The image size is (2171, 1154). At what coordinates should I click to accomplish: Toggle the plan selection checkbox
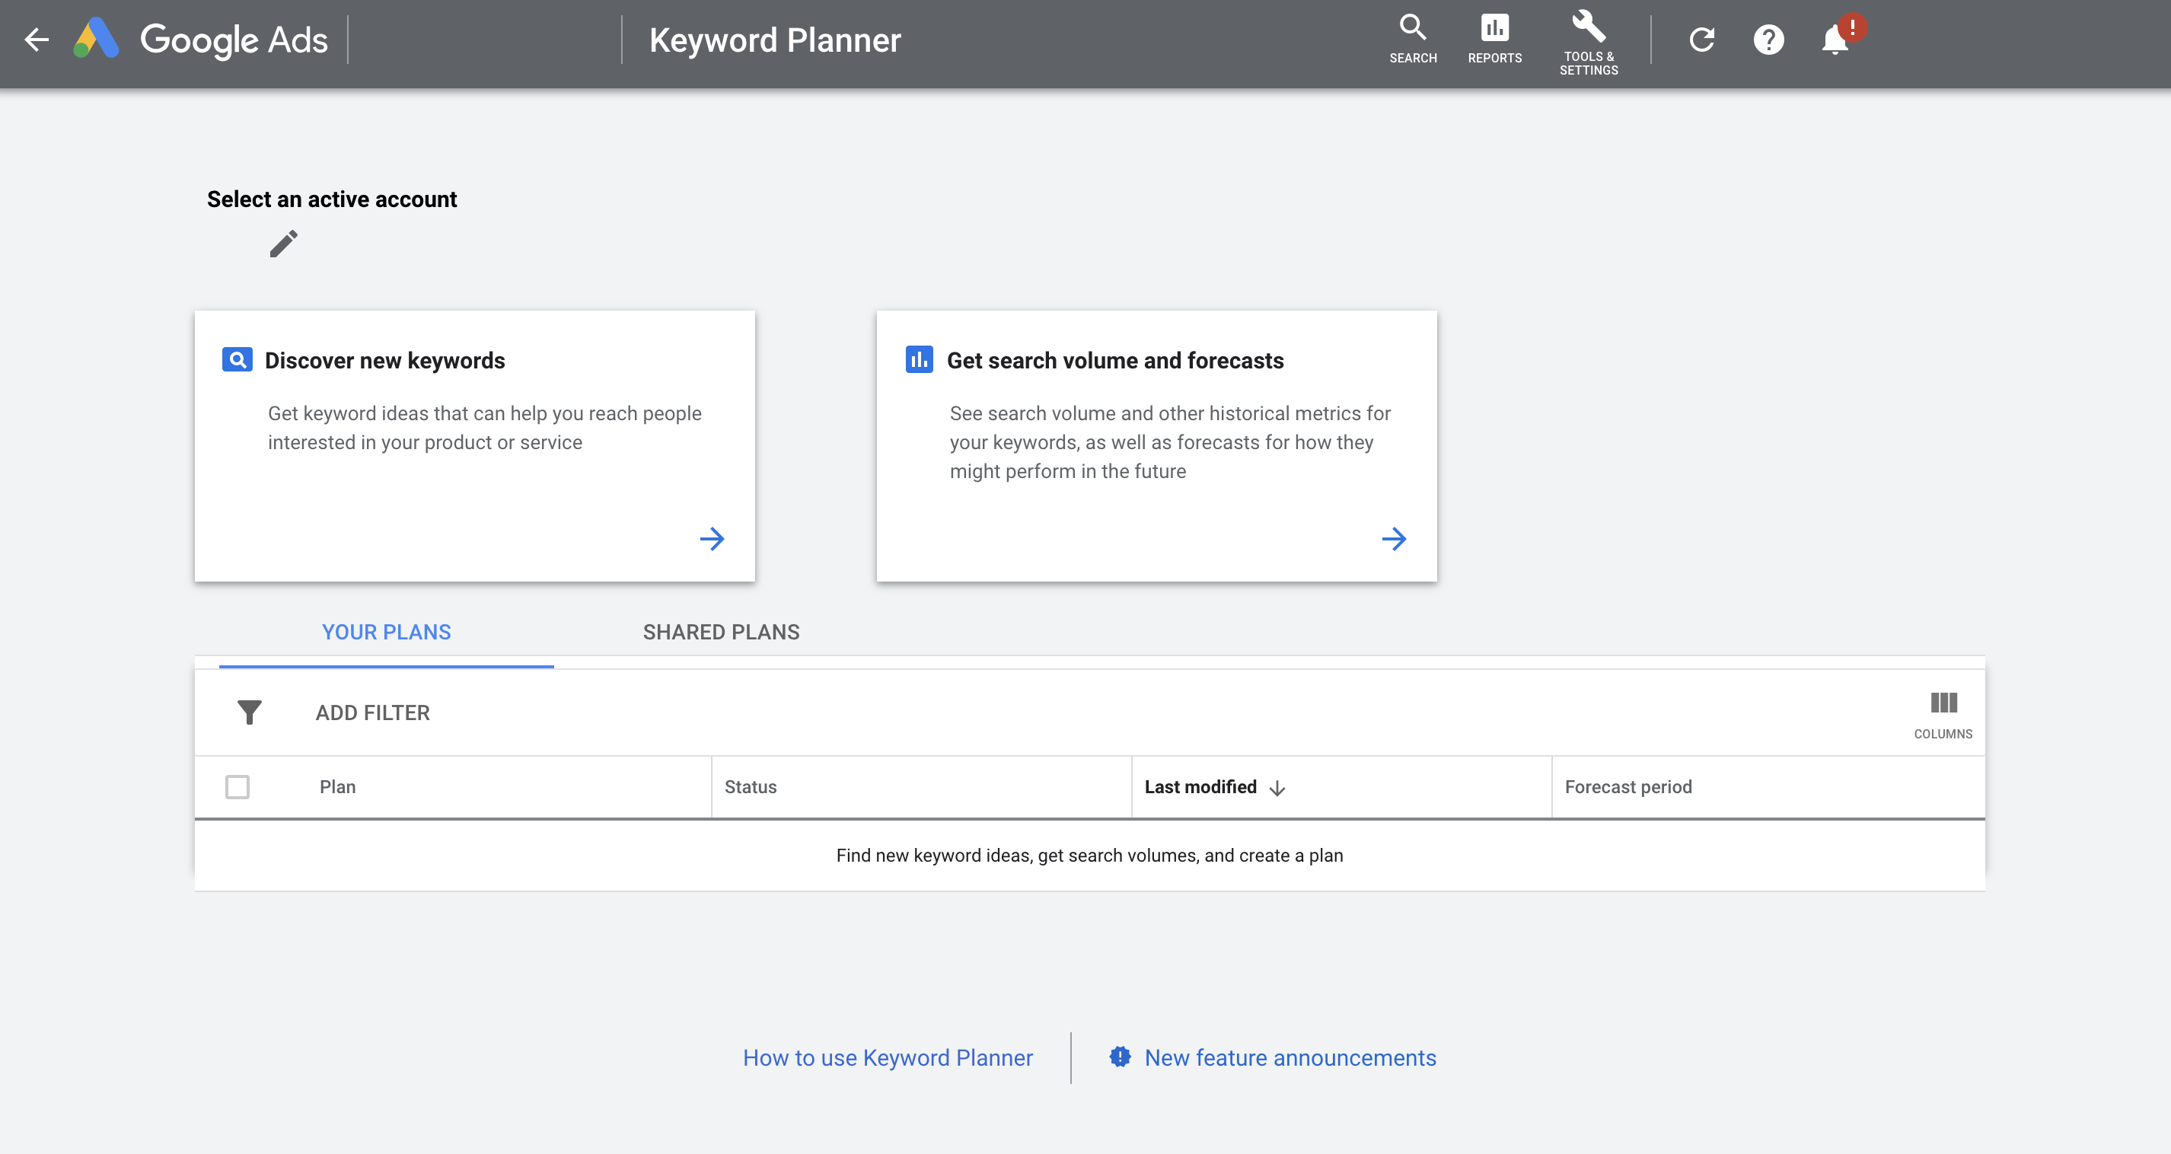pos(238,786)
